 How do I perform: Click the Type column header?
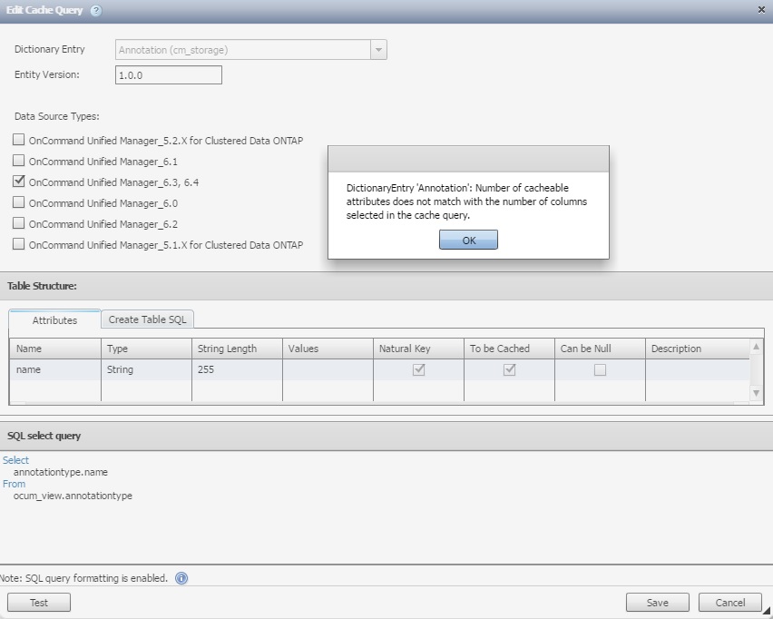[x=146, y=349]
